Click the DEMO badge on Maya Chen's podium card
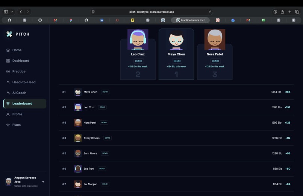This screenshot has width=303, height=196. pyautogui.click(x=177, y=61)
